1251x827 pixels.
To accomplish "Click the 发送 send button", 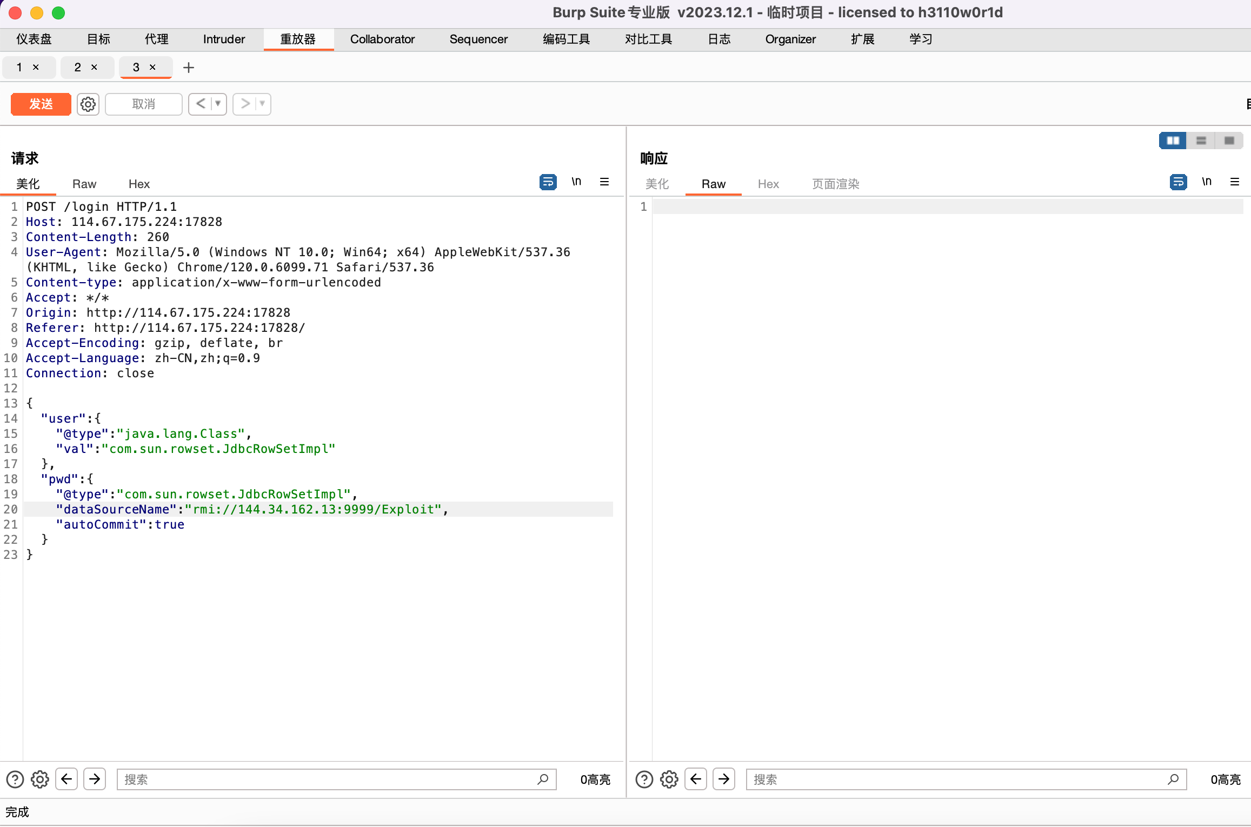I will click(x=41, y=104).
